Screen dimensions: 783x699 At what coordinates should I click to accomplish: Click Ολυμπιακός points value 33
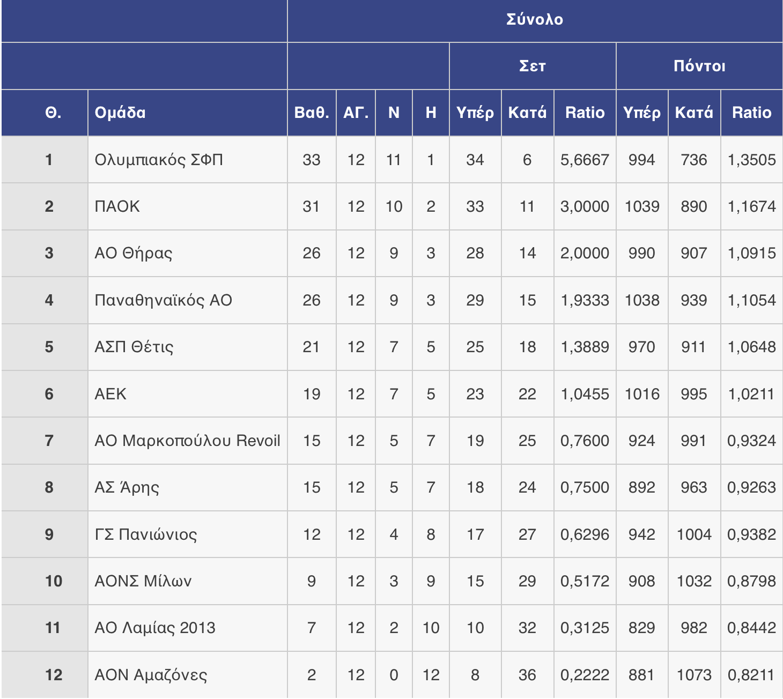click(x=312, y=160)
